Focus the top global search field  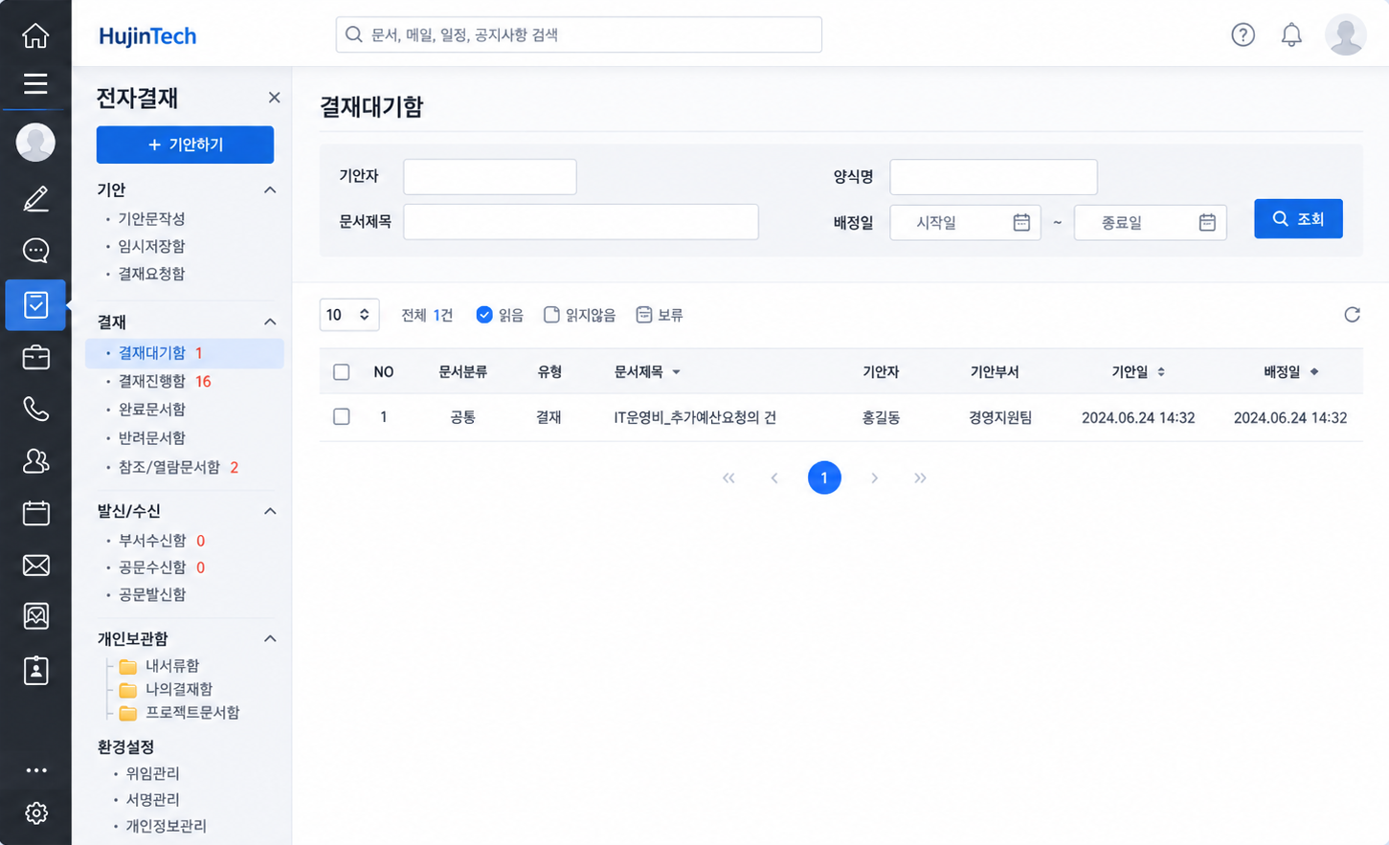click(578, 34)
